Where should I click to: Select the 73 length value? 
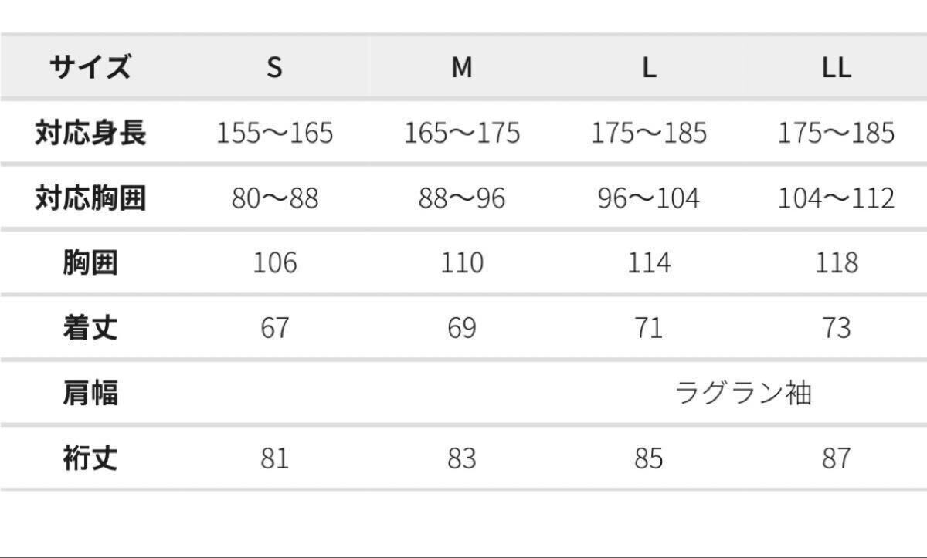[836, 328]
